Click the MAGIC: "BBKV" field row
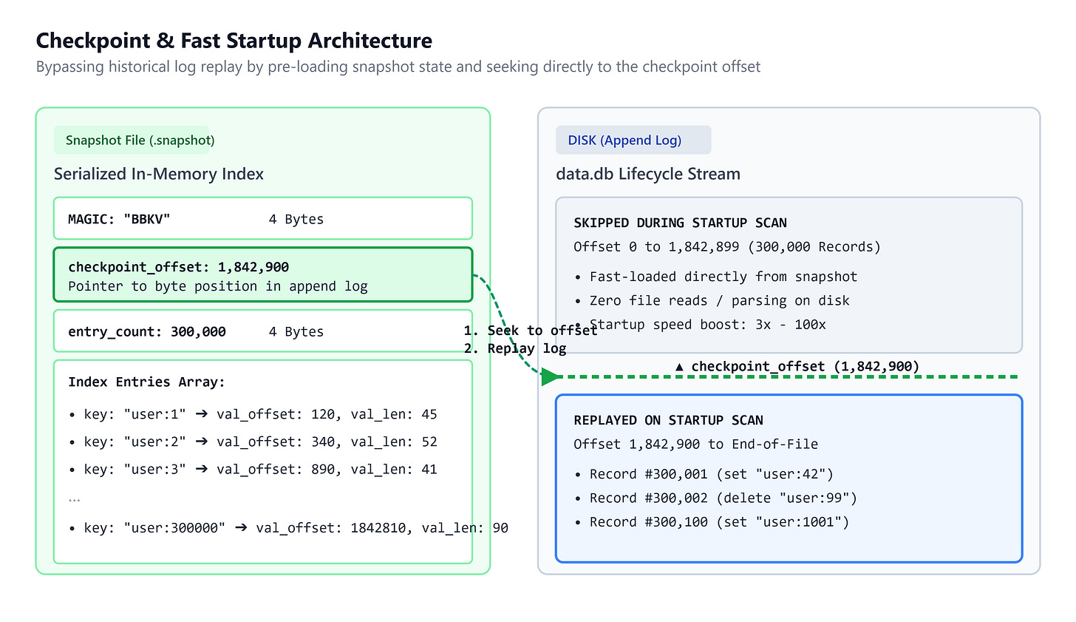Viewport: 1076px width, 622px height. pos(263,219)
